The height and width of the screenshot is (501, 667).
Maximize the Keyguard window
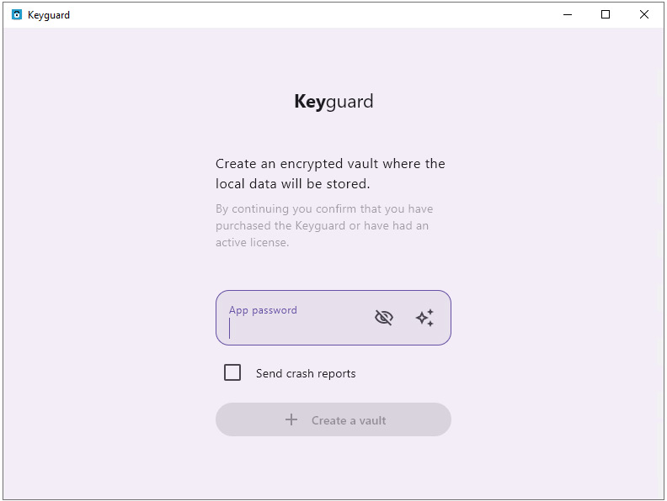tap(606, 15)
